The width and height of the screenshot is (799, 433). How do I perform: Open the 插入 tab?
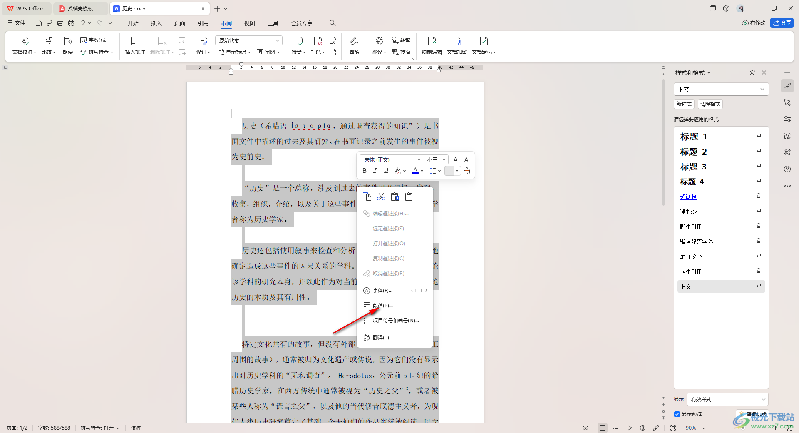point(156,23)
